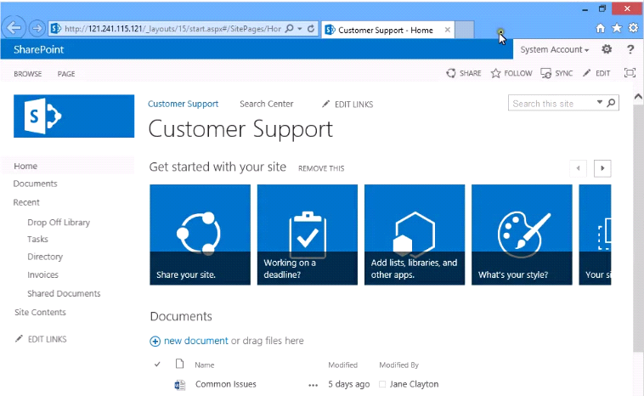Toggle select-all checkmark in Documents header
The height and width of the screenshot is (396, 644).
pos(157,364)
